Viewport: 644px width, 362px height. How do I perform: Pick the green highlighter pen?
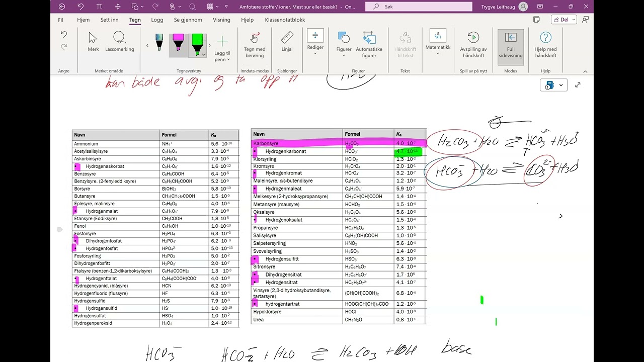(197, 45)
